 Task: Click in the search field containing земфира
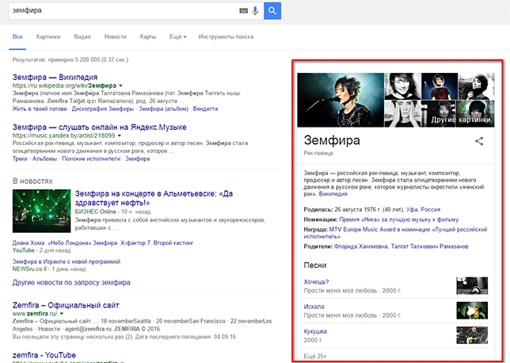(119, 10)
